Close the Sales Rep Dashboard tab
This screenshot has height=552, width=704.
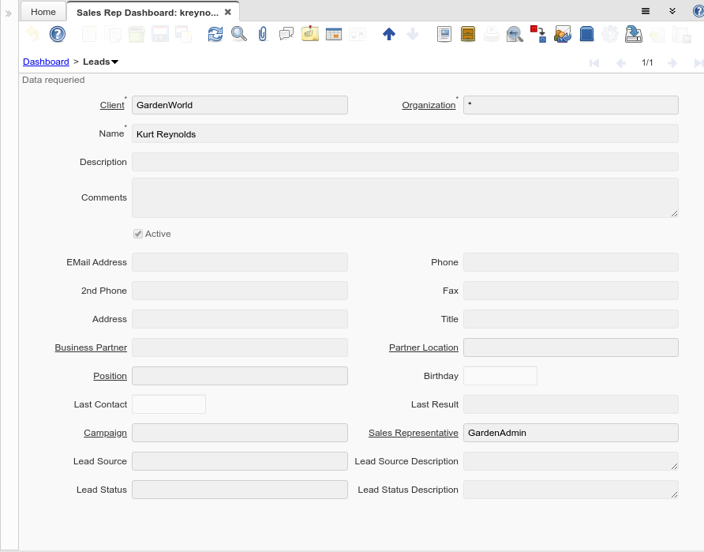pos(228,12)
